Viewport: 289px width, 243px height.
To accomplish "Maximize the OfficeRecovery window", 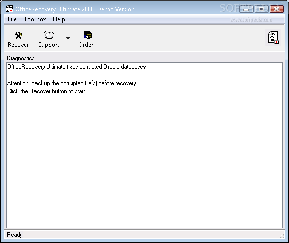I will tap(261, 9).
